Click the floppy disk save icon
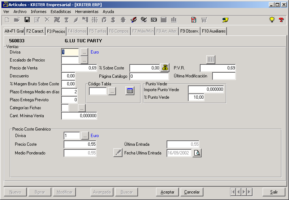This screenshot has width=289, height=200. 27,20
